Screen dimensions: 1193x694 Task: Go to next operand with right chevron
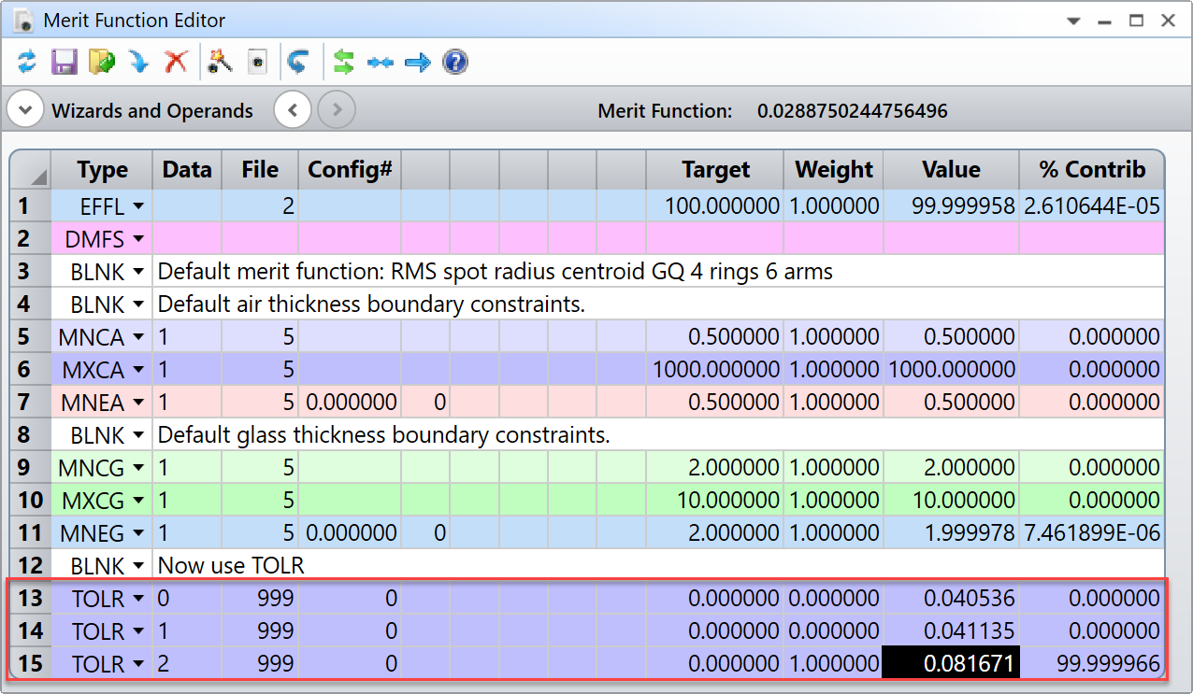click(x=337, y=110)
